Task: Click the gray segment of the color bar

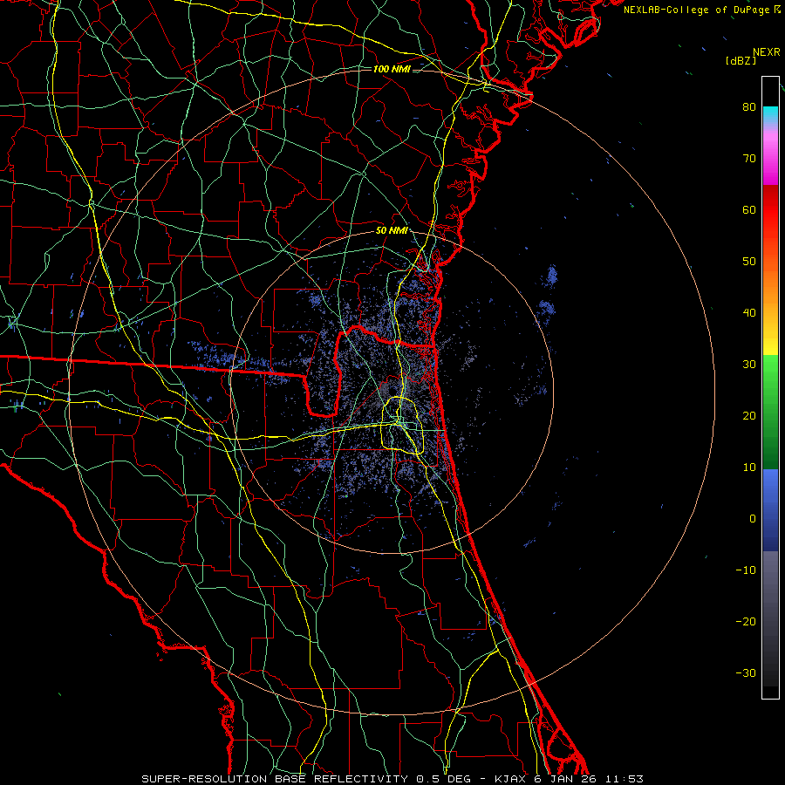Action: click(770, 618)
